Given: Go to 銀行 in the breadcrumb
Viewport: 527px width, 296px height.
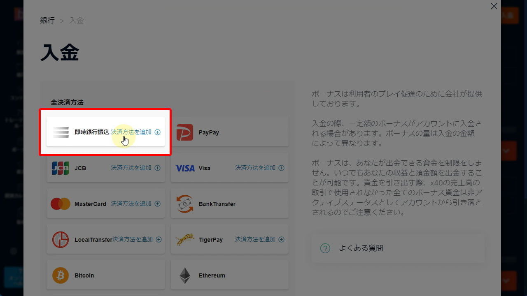Looking at the screenshot, I should (47, 21).
